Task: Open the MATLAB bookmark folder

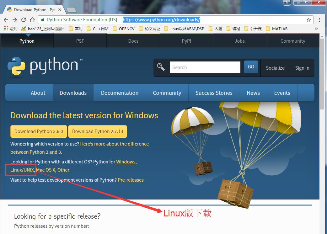Action: [x=277, y=29]
